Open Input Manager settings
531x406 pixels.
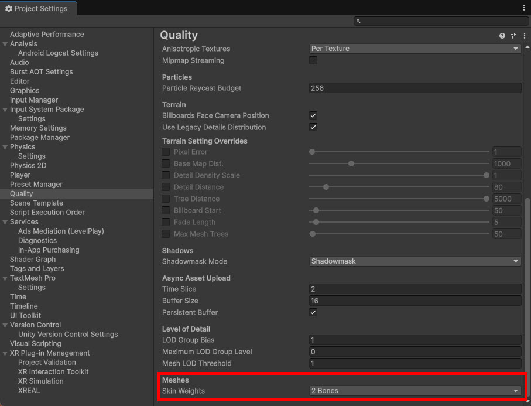click(34, 100)
